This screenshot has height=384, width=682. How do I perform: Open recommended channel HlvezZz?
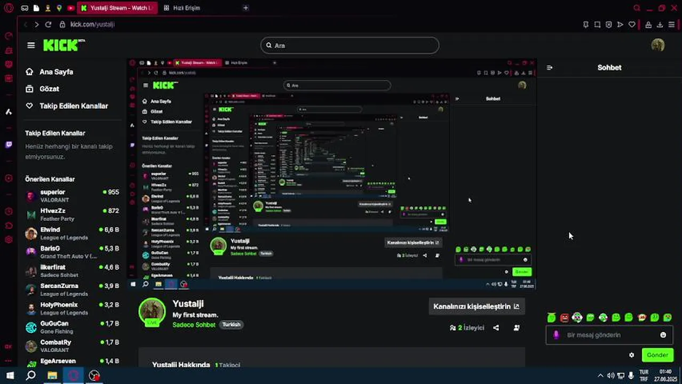72,214
